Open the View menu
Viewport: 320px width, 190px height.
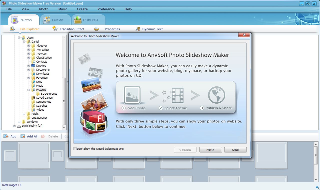[25, 9]
